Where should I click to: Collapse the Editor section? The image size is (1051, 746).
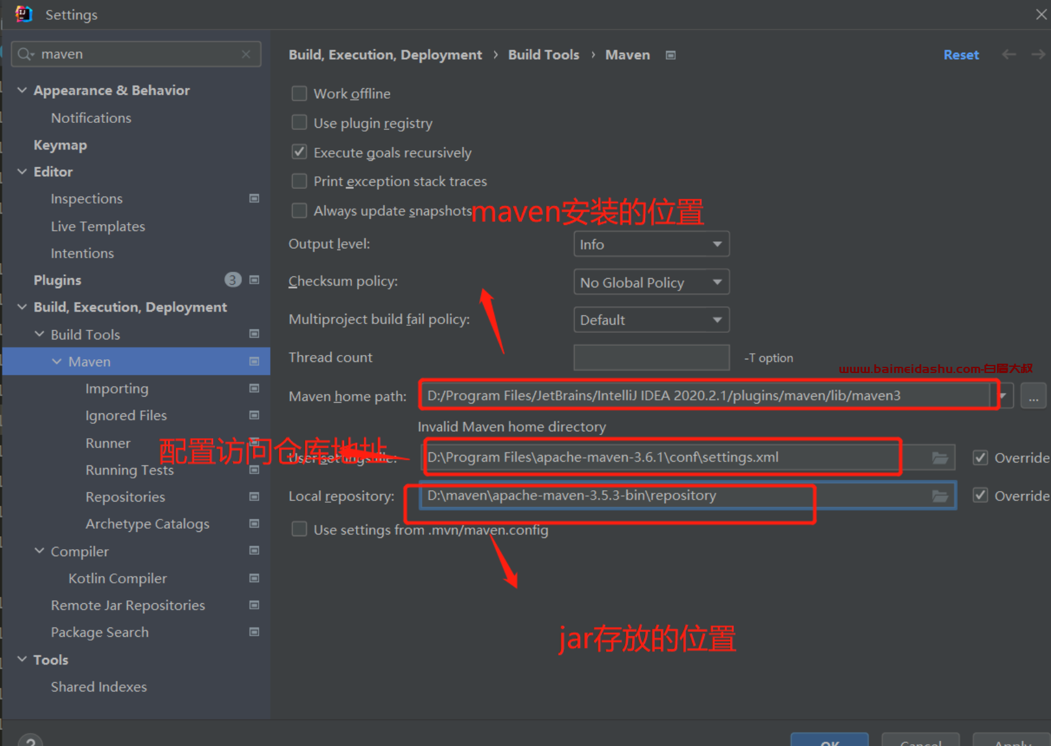click(x=22, y=172)
